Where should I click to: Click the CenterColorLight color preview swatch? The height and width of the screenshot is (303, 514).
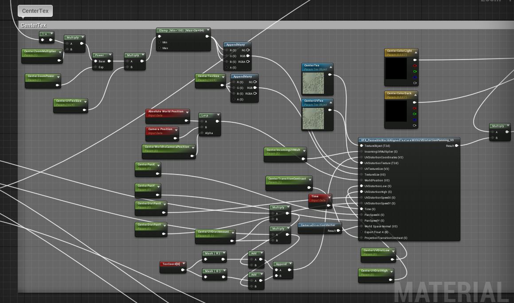click(x=396, y=69)
